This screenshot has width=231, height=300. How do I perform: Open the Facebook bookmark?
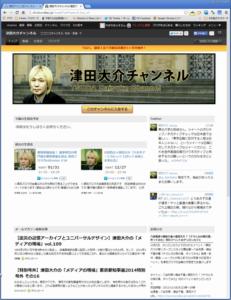(x=142, y=18)
